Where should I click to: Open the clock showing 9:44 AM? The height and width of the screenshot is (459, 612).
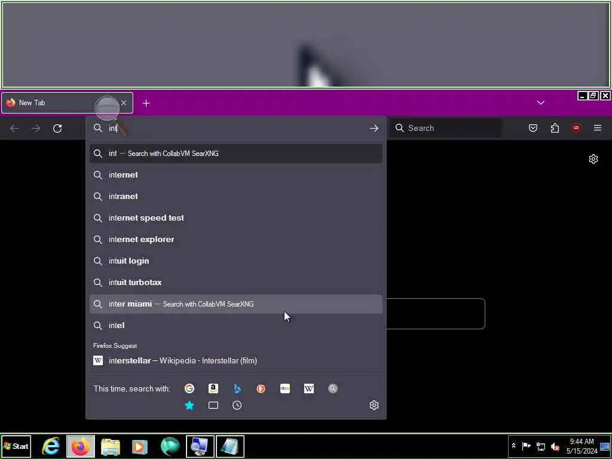click(582, 446)
